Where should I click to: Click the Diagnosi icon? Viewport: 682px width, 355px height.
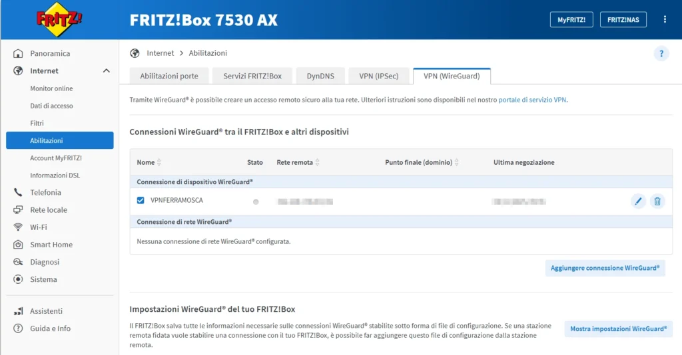coord(18,262)
